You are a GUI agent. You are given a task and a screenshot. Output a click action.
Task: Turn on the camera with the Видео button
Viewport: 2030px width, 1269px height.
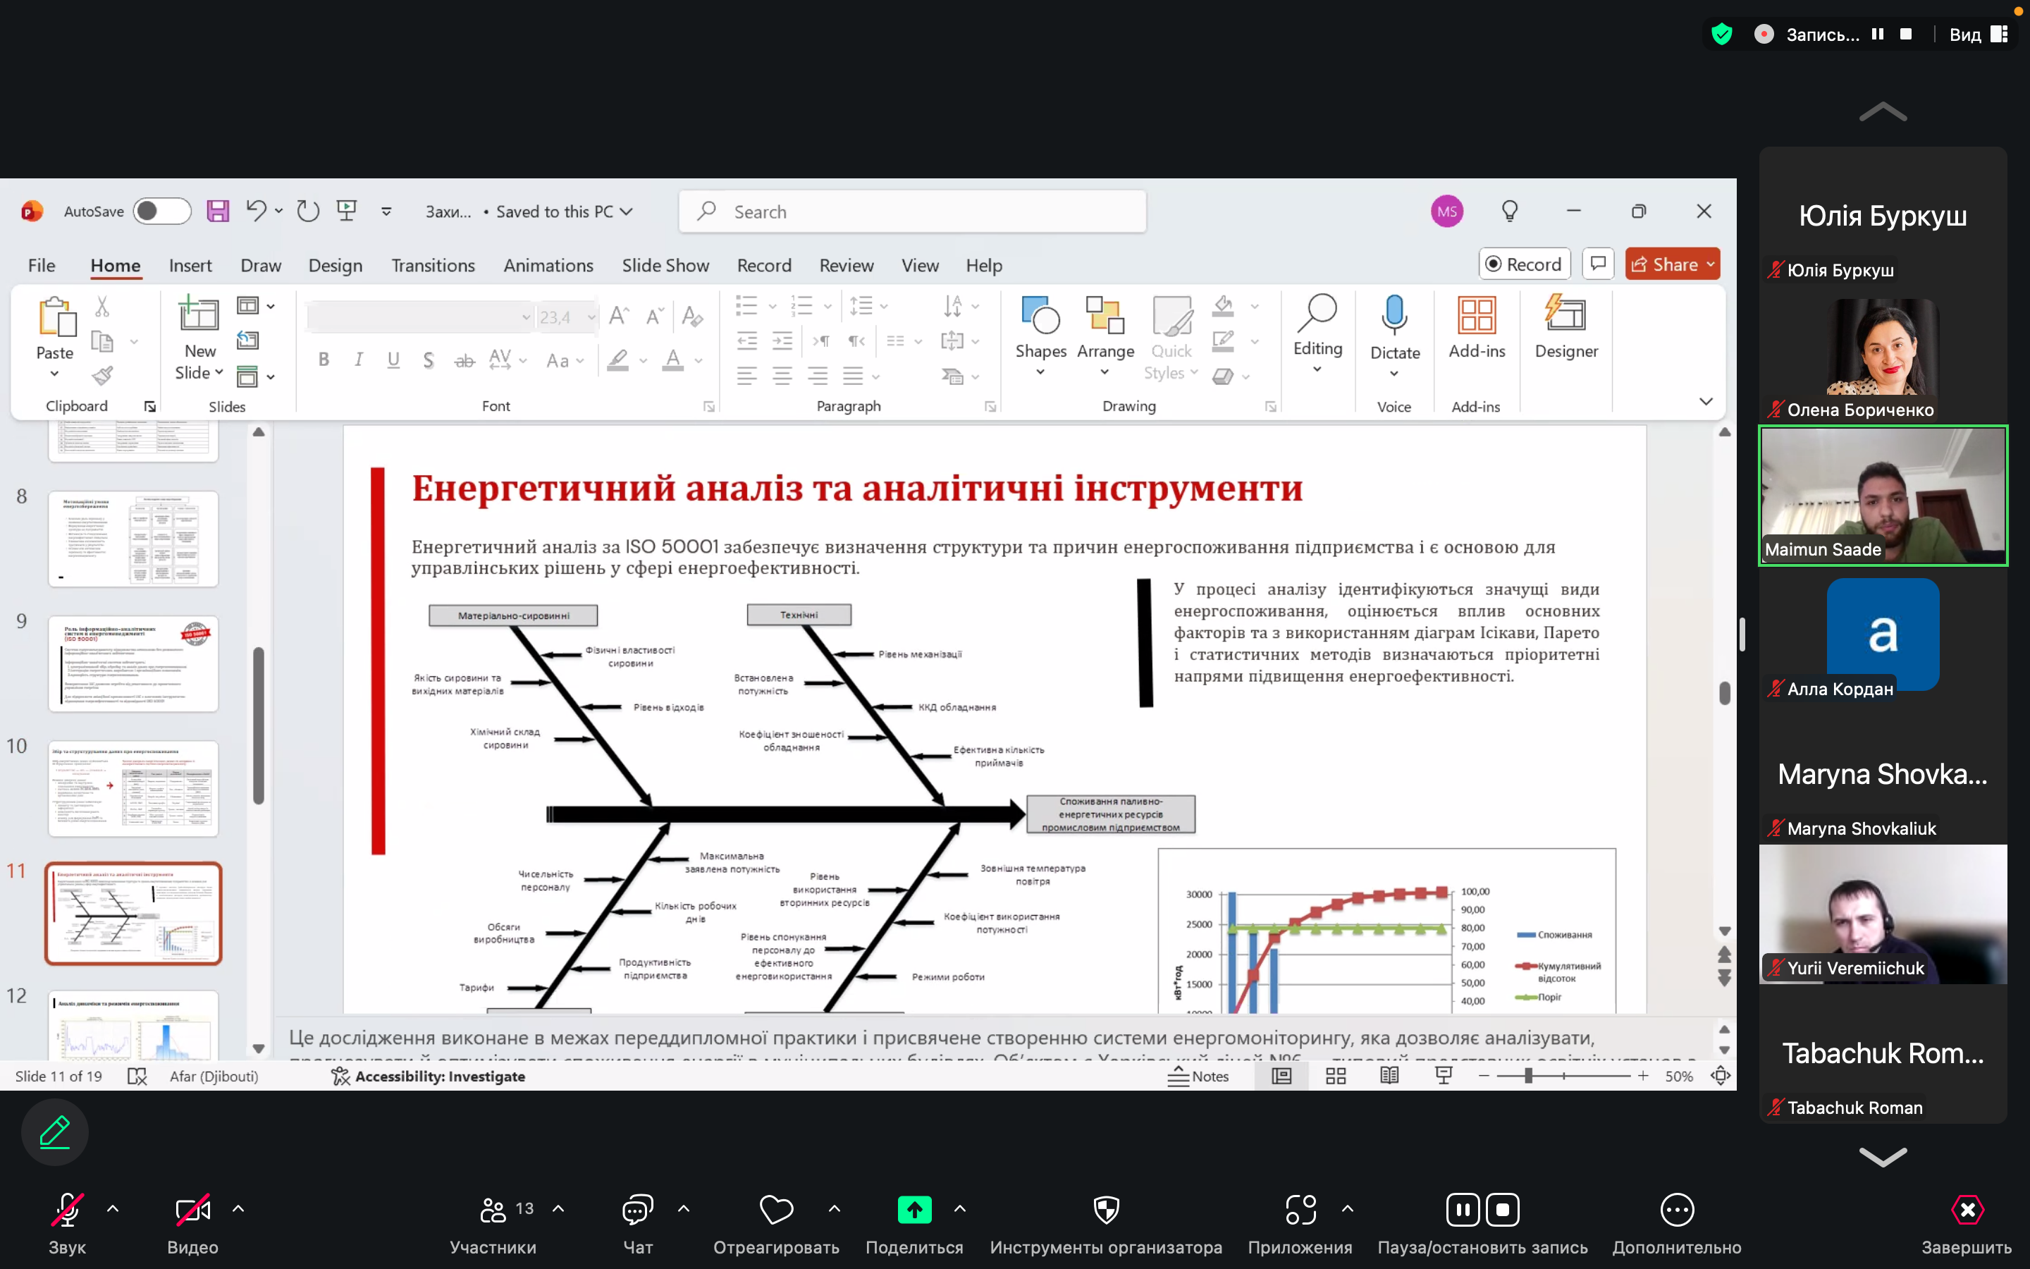pyautogui.click(x=192, y=1209)
